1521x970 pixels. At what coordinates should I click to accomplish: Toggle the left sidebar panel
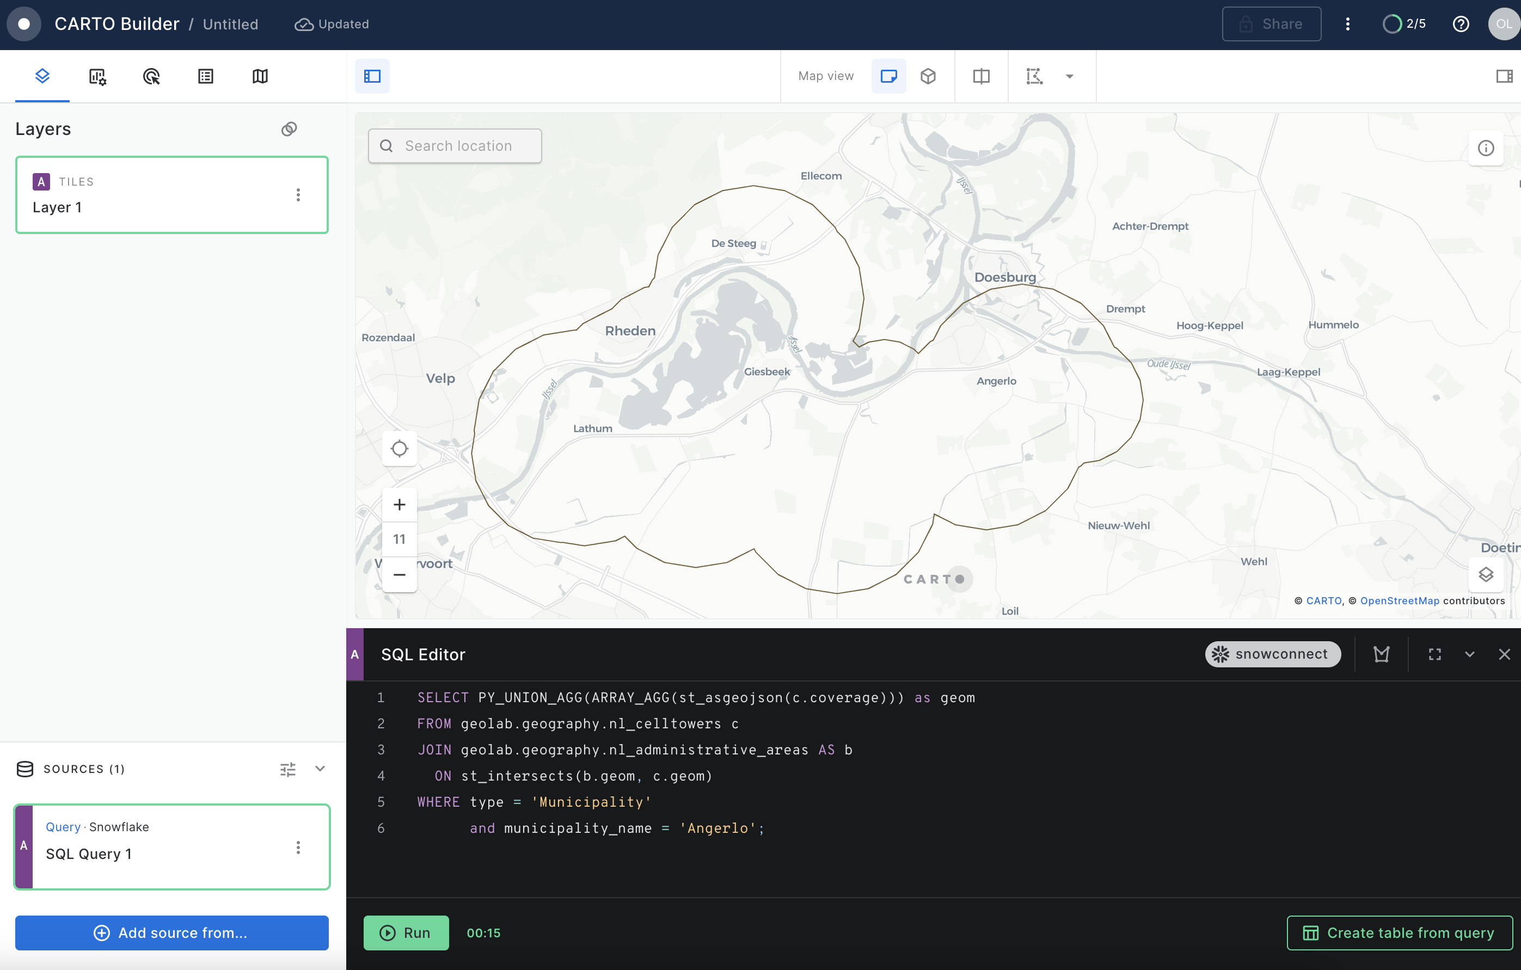tap(372, 76)
